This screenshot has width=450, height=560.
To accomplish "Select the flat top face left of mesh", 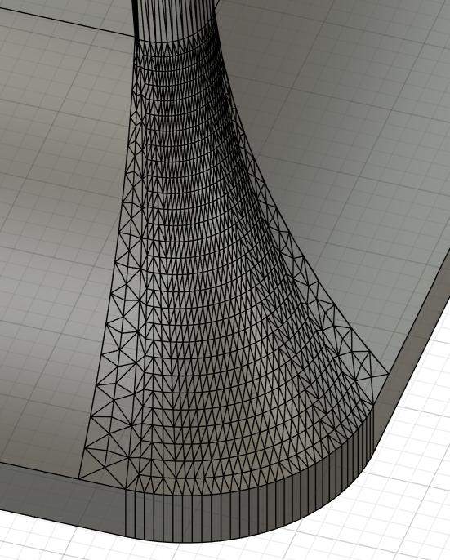I will pos(60,250).
